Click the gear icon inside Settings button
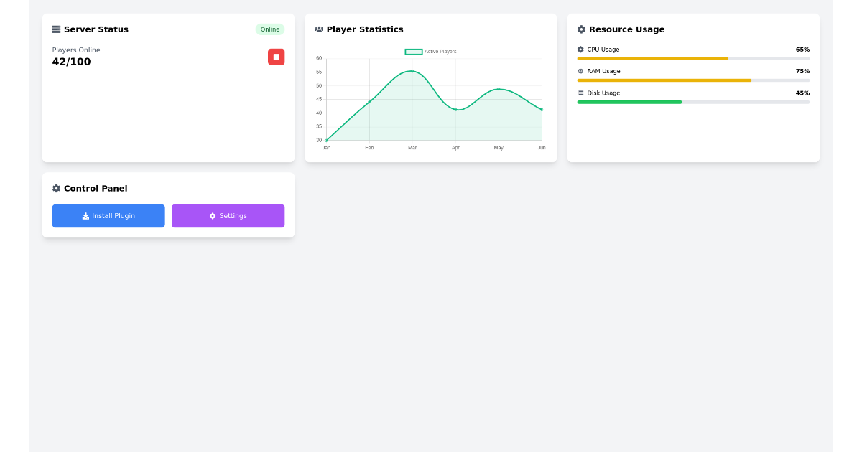The height and width of the screenshot is (452, 862). click(212, 215)
